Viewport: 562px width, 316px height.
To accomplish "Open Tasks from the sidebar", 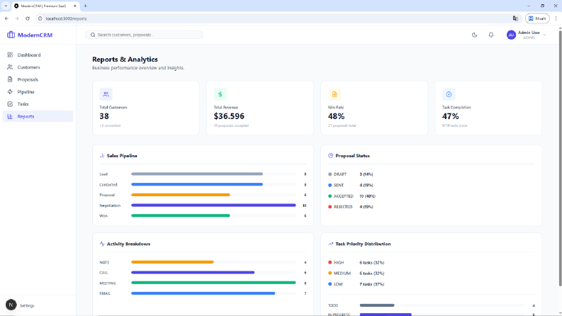I will click(38, 104).
